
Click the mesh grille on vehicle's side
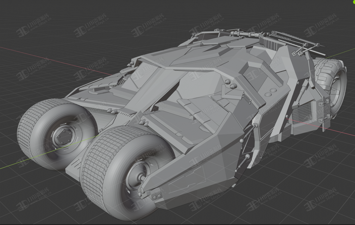click(x=302, y=113)
